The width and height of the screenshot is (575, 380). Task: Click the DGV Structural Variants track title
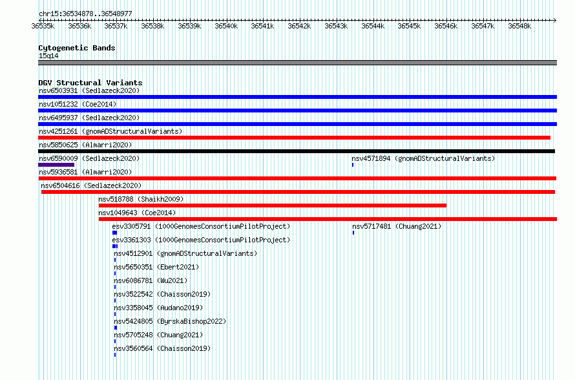[90, 83]
